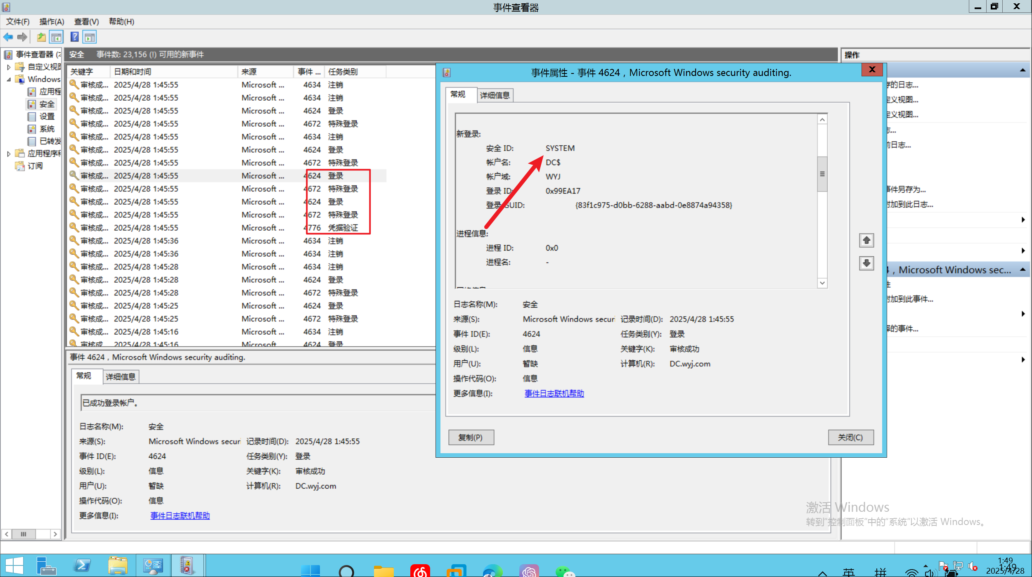Click the dialog's vertical scrollbar thumb
Image resolution: width=1032 pixels, height=577 pixels.
822,174
